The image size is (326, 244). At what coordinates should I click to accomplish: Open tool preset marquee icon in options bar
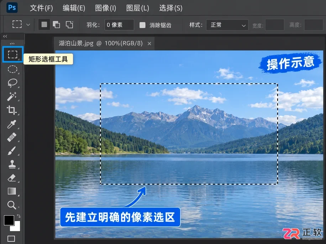(x=17, y=24)
